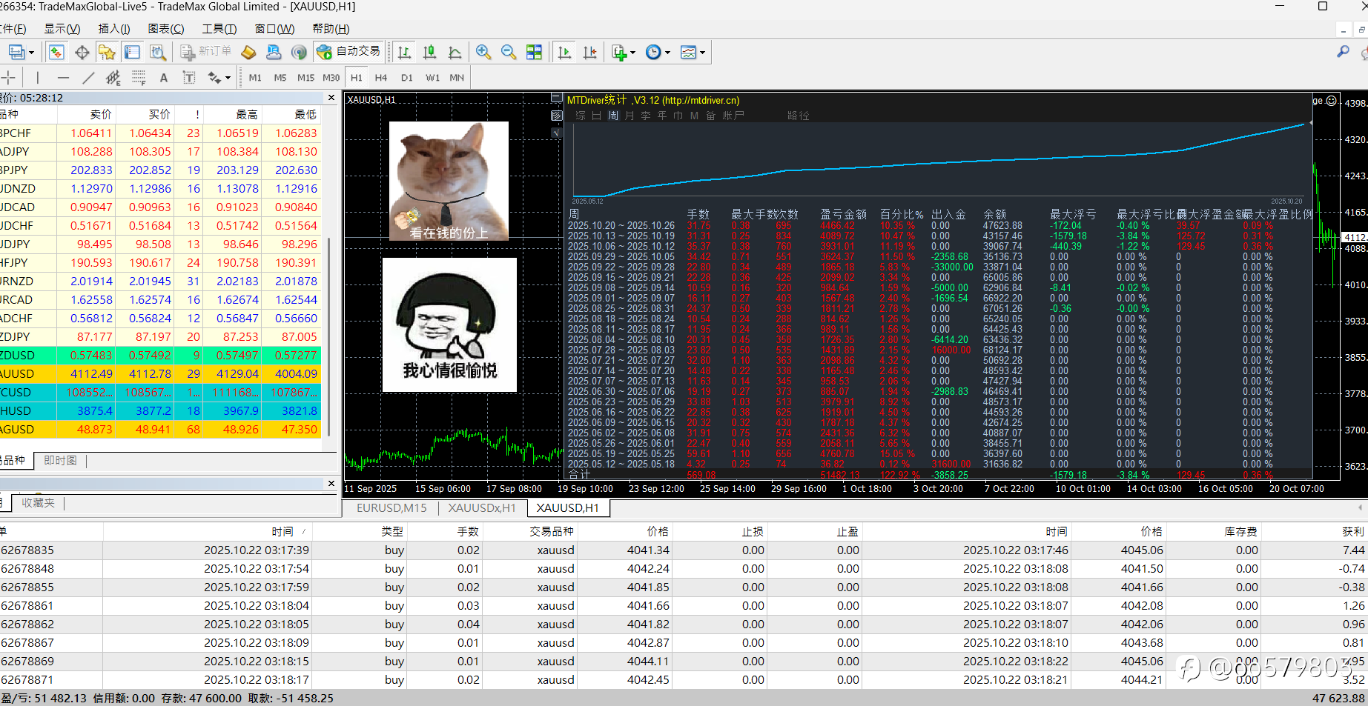Click the chart tabs scroll arrow
This screenshot has width=1368, height=706.
(x=1360, y=508)
